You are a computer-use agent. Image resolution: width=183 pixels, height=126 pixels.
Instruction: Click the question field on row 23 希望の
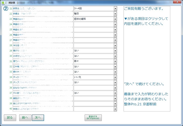[x=43, y=19]
